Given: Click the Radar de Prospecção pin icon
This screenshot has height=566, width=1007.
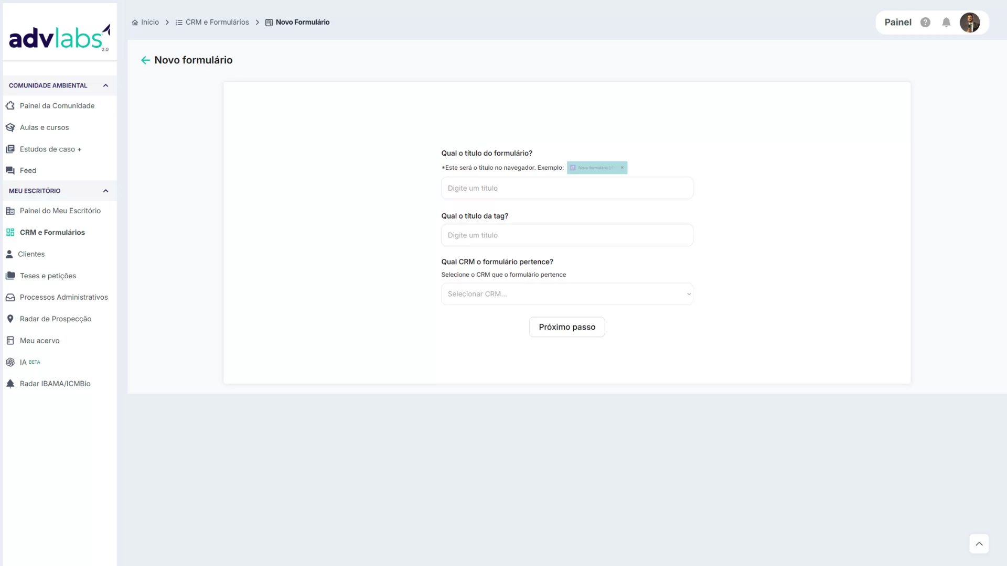Looking at the screenshot, I should 10,319.
